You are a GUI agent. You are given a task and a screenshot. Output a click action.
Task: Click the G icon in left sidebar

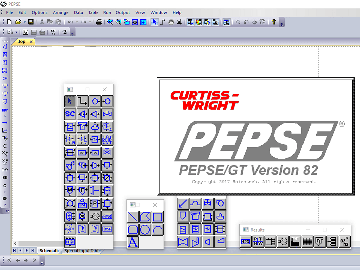(x=5, y=186)
